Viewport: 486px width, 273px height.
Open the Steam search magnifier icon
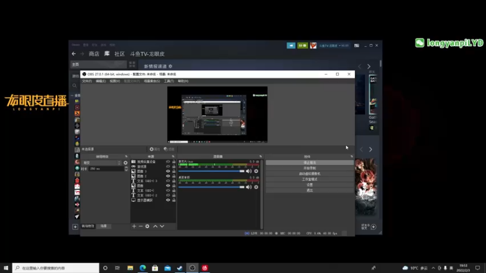tap(74, 86)
